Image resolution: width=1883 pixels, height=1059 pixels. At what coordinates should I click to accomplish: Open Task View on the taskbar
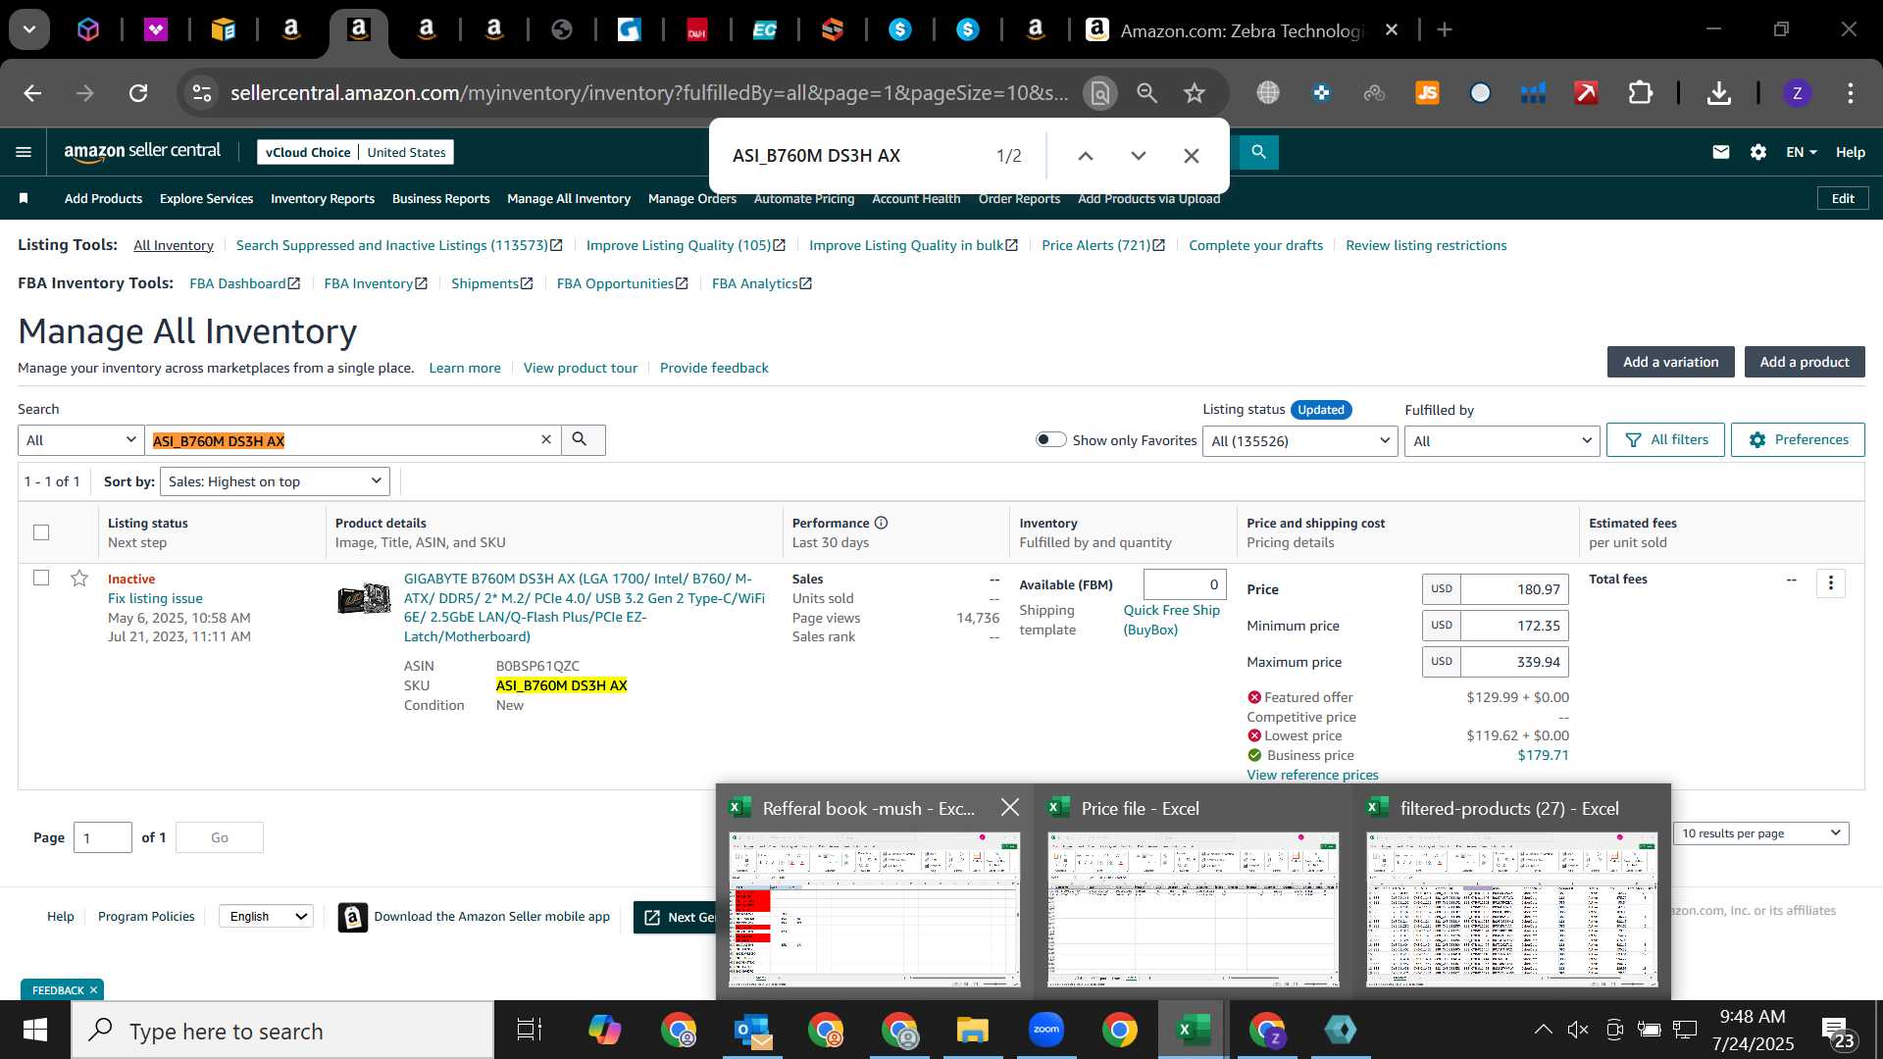pyautogui.click(x=530, y=1030)
